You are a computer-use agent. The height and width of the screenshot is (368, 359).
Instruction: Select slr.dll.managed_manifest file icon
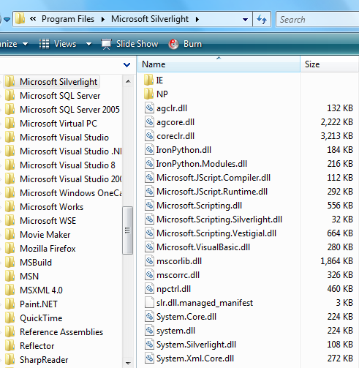pyautogui.click(x=149, y=303)
